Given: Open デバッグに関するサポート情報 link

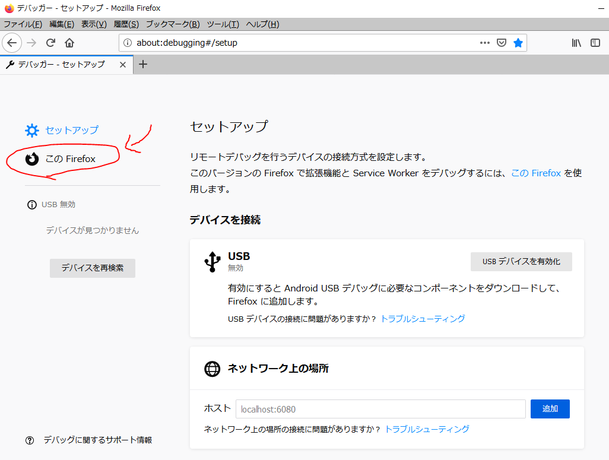Looking at the screenshot, I should (98, 440).
